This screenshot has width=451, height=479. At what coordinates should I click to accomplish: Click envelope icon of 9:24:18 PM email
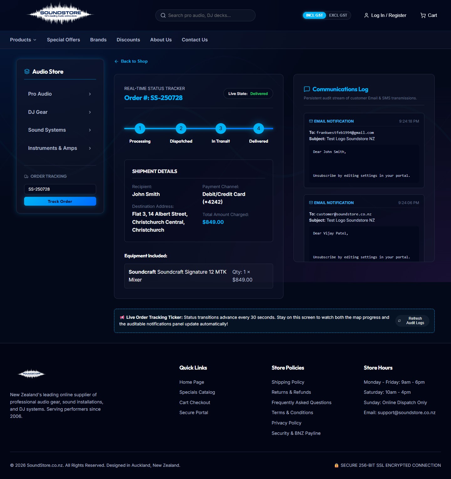[311, 121]
